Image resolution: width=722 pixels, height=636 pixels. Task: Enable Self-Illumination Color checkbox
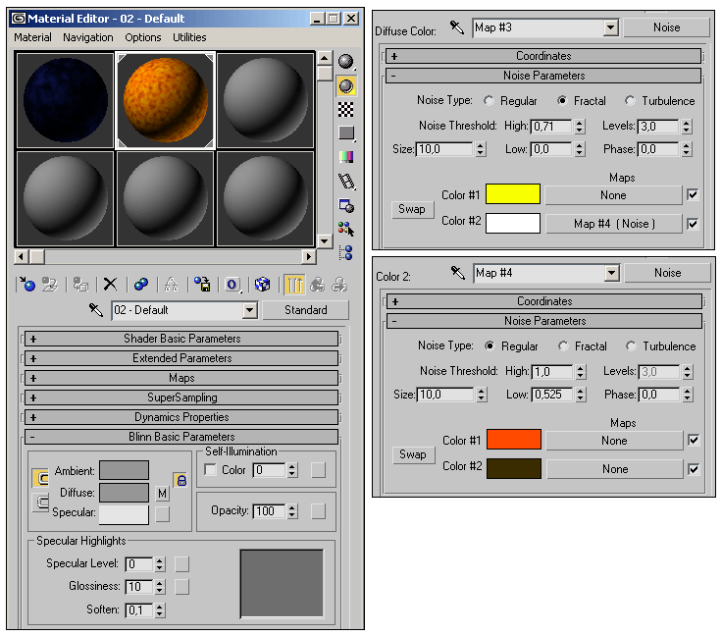point(210,470)
